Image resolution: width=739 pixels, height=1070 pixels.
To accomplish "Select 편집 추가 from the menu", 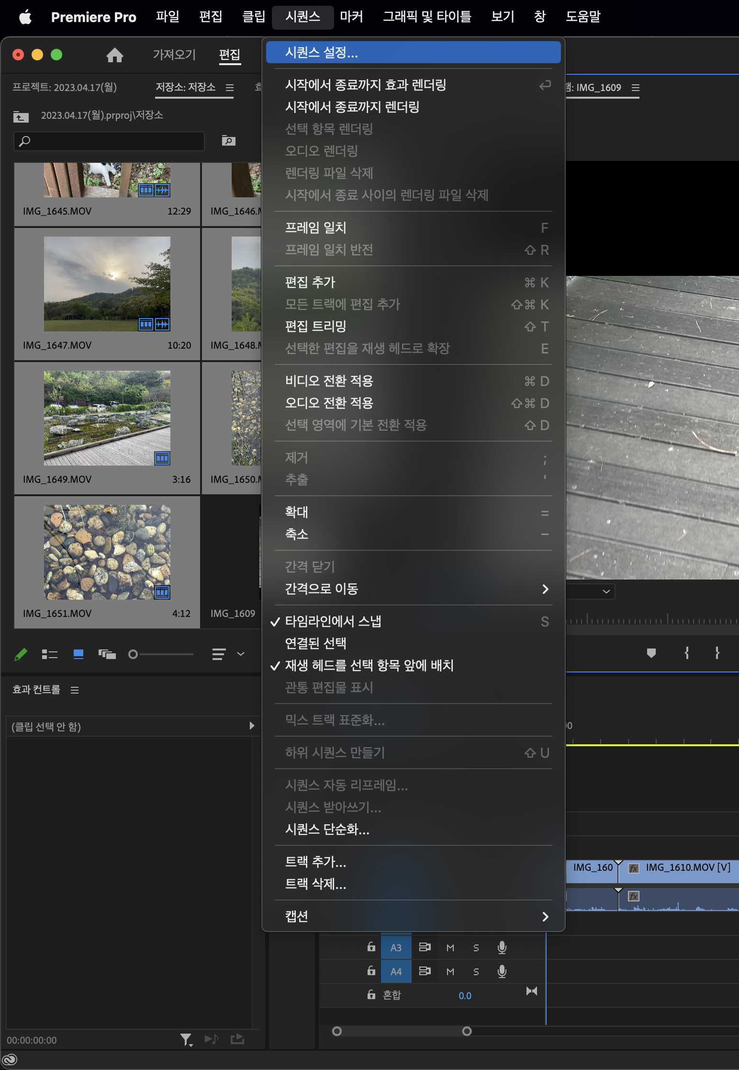I will tap(414, 282).
